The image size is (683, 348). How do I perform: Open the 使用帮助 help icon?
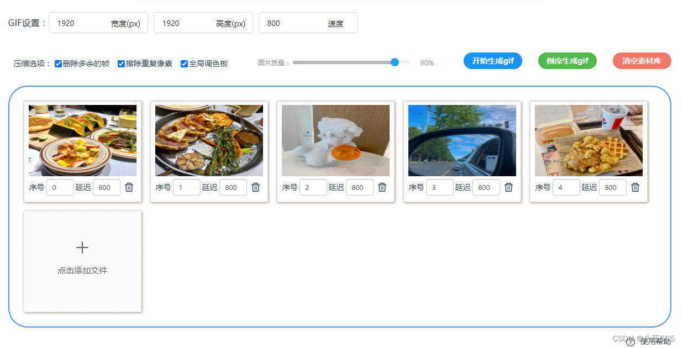(631, 342)
